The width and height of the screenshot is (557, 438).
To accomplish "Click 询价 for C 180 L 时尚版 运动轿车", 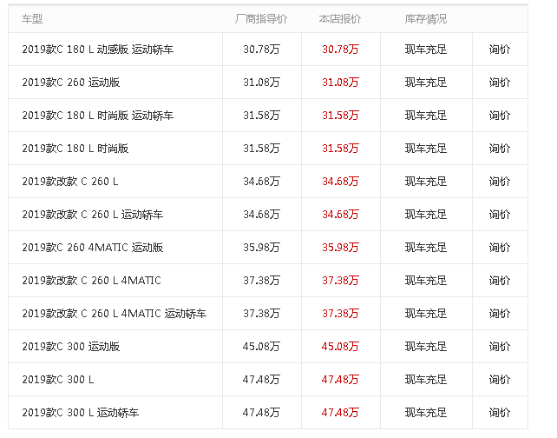I will point(500,116).
